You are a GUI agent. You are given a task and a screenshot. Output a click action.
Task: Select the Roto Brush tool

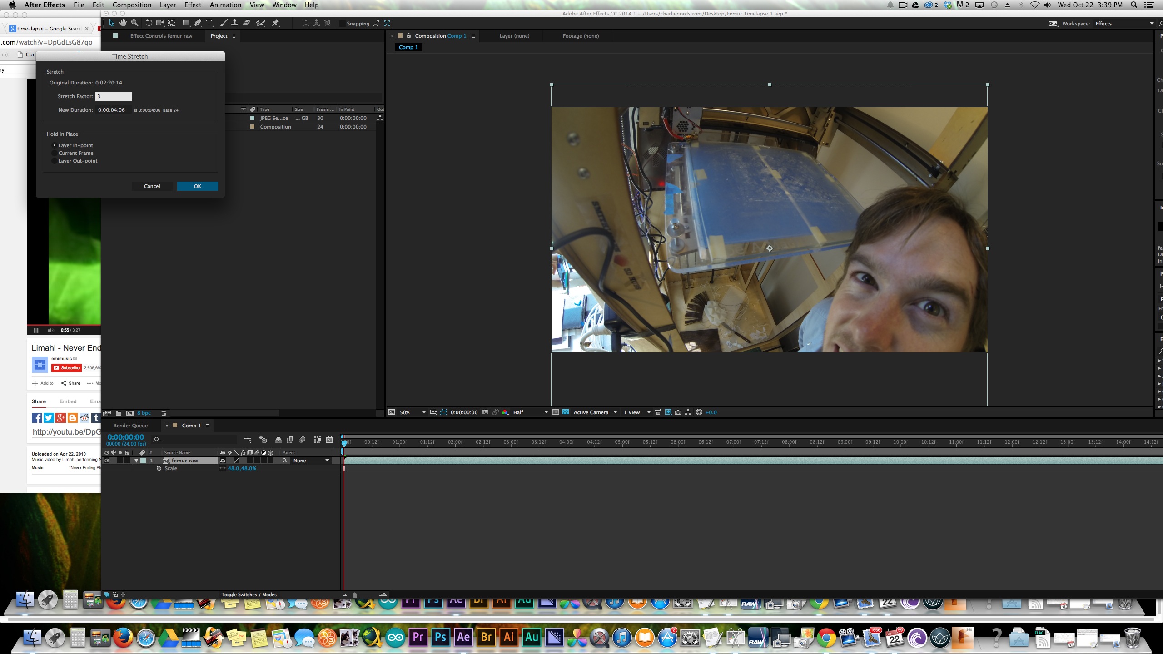tap(261, 23)
